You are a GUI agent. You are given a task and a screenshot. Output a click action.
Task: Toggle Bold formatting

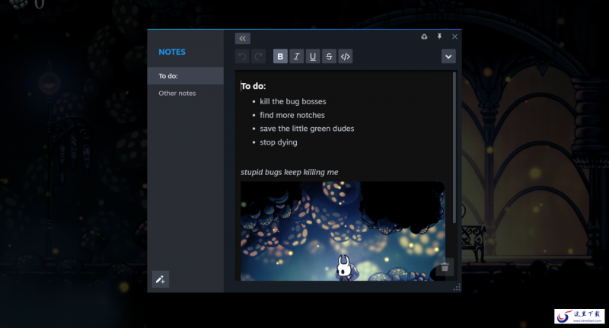pyautogui.click(x=280, y=56)
